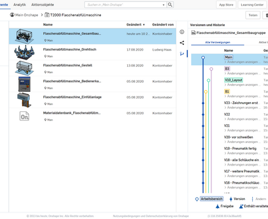Select the Main workspace label
268x219 pixels.
coord(228,57)
